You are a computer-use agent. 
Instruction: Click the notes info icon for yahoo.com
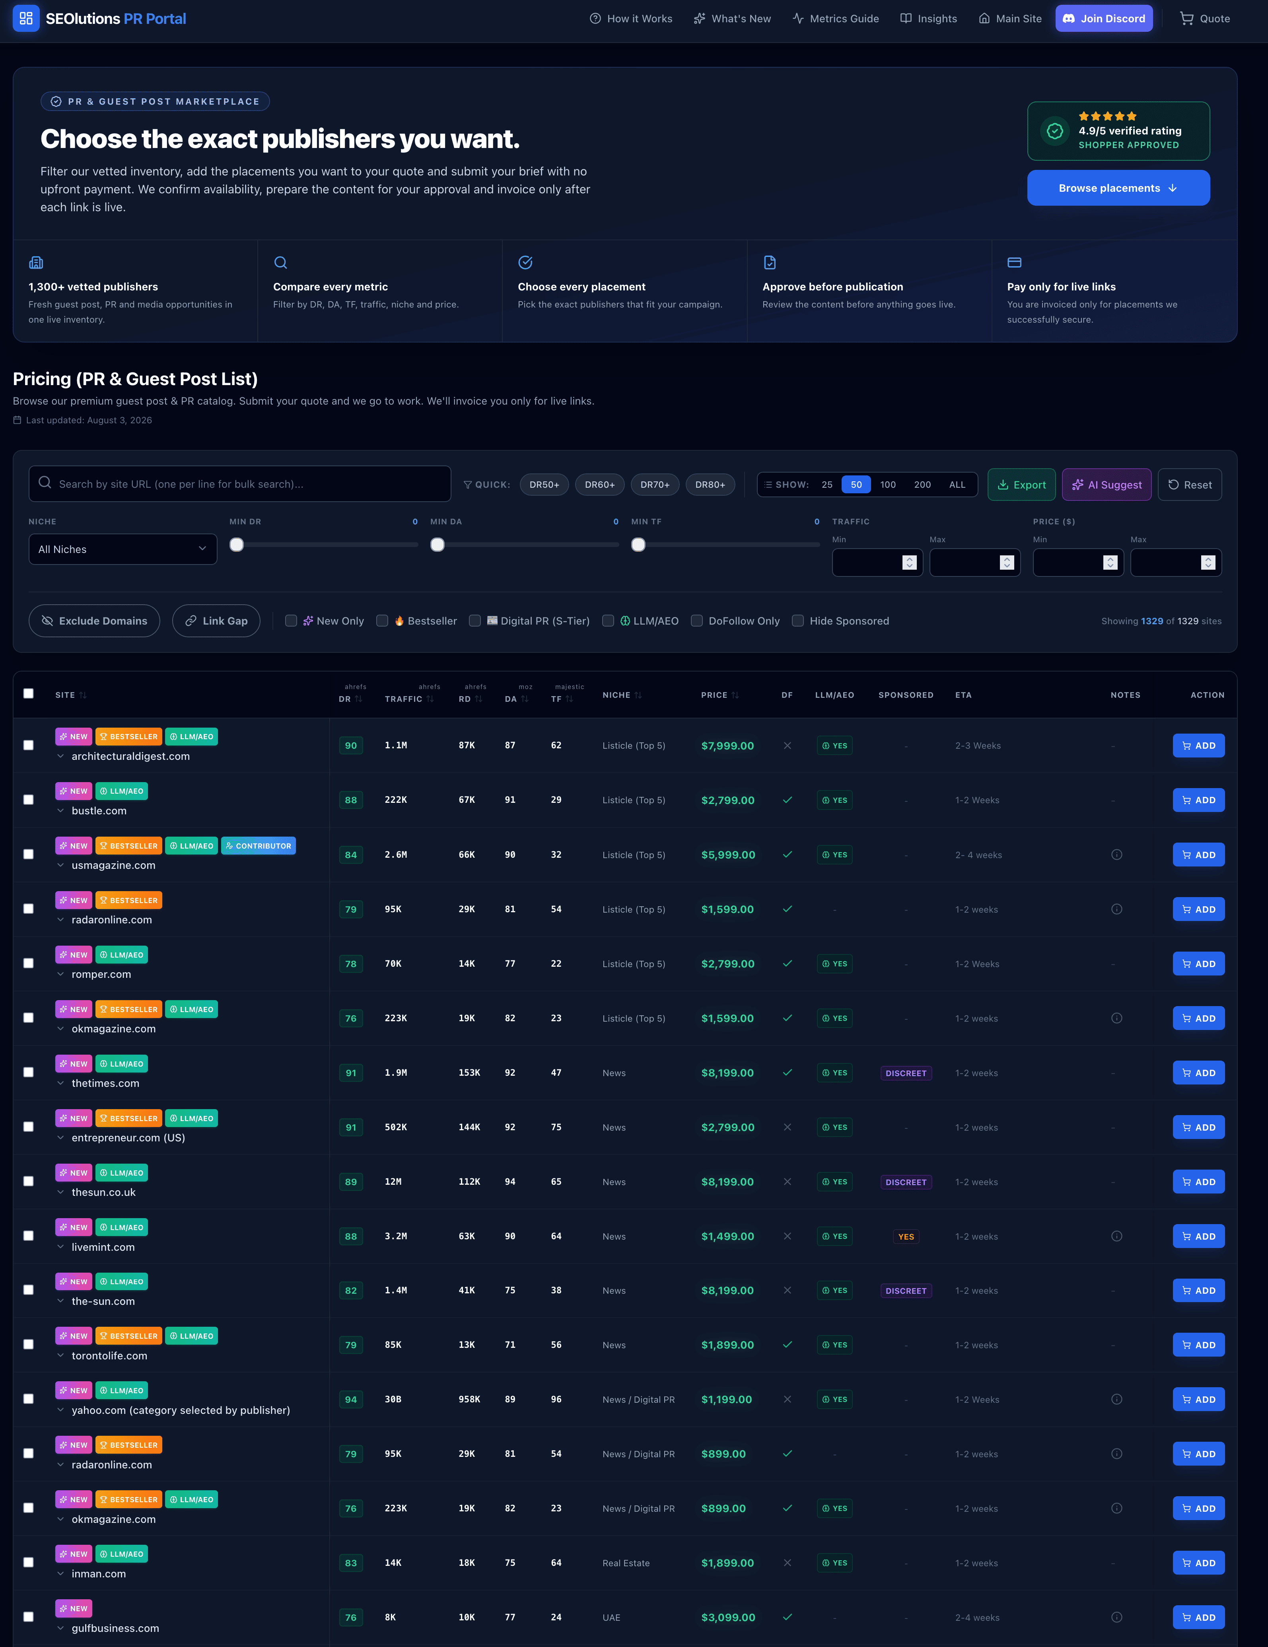[x=1116, y=1399]
